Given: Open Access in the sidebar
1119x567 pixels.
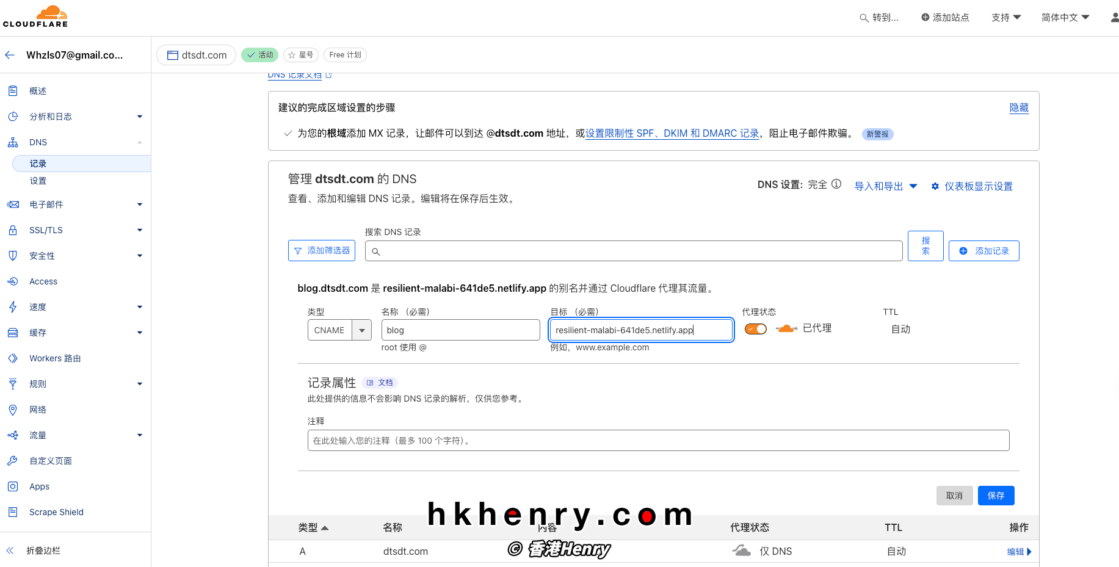Looking at the screenshot, I should (43, 281).
